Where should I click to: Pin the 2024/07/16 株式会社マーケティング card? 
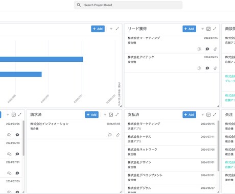pos(215,49)
